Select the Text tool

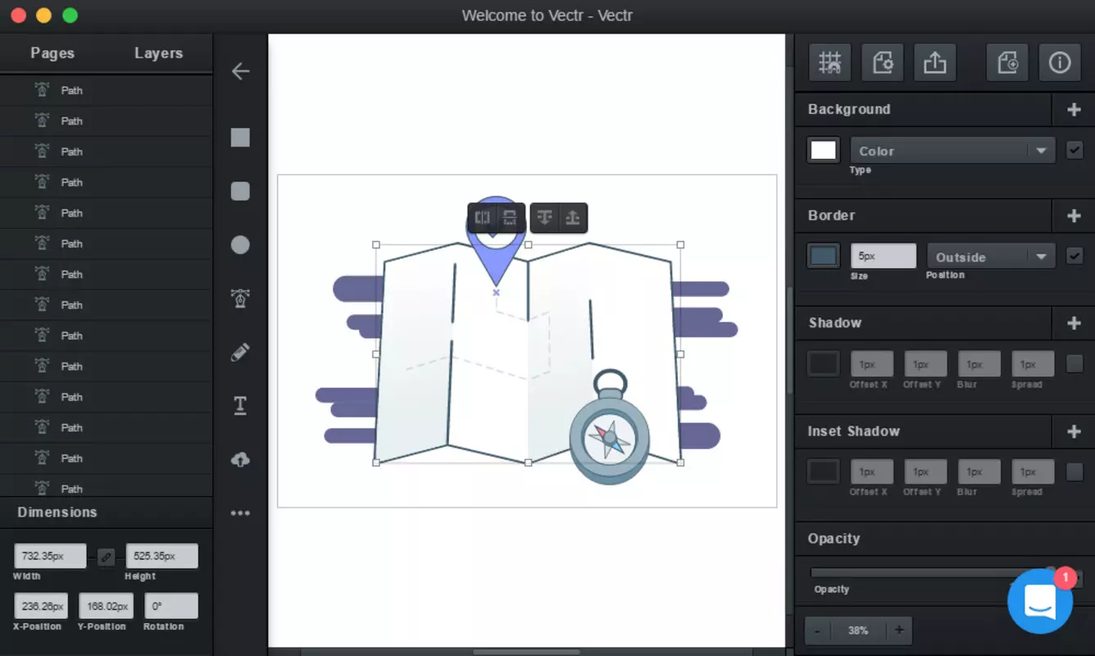(240, 406)
